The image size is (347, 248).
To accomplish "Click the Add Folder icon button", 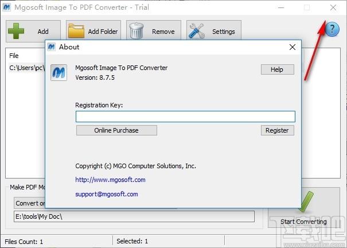I will [x=93, y=32].
